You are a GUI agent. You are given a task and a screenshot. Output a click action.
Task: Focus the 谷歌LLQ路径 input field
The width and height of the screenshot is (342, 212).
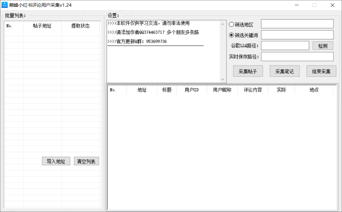coord(285,46)
